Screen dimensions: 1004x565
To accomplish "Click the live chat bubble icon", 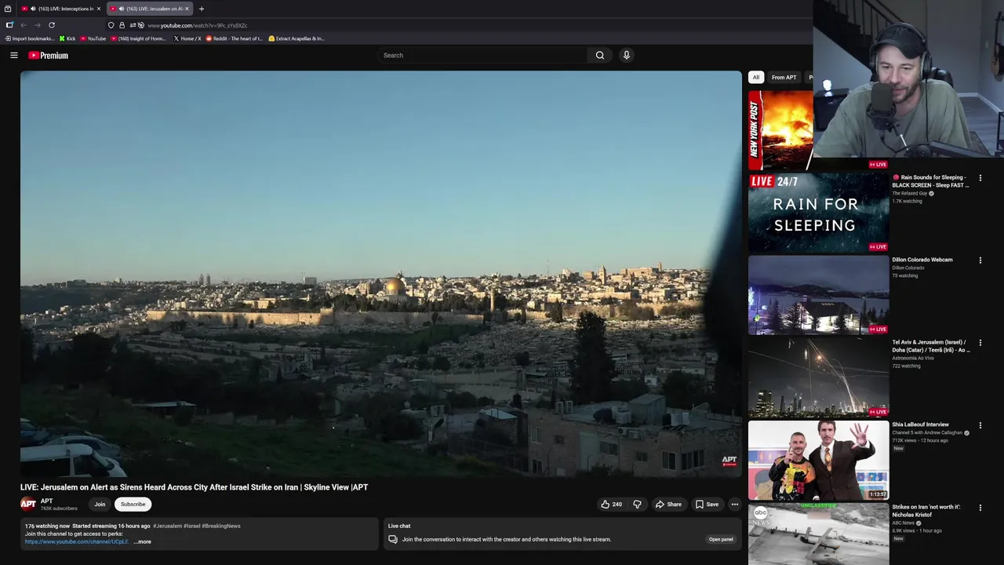I will tap(393, 539).
